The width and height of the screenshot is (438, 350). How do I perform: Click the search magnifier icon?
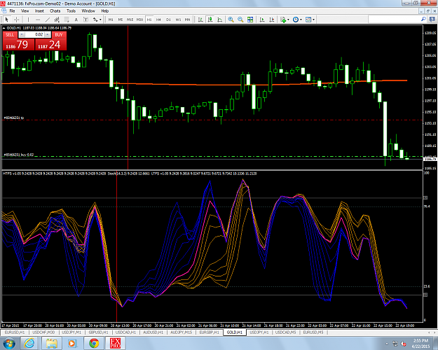tap(423, 20)
